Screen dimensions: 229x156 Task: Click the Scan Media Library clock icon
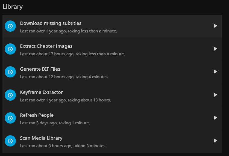(x=10, y=141)
